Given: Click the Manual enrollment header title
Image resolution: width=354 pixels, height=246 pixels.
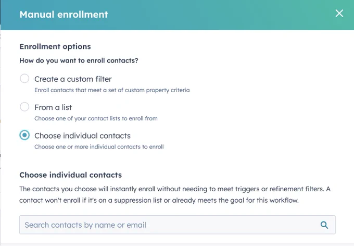Looking at the screenshot, I should click(x=64, y=15).
